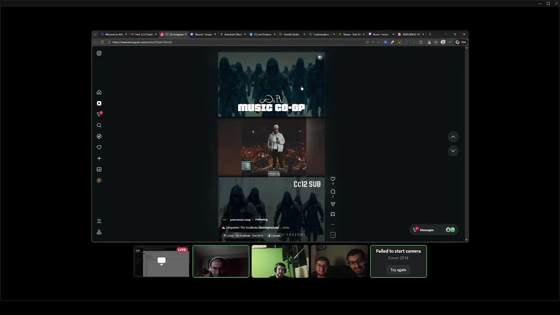
Task: Go to next reel with down chevron
Action: 453,150
